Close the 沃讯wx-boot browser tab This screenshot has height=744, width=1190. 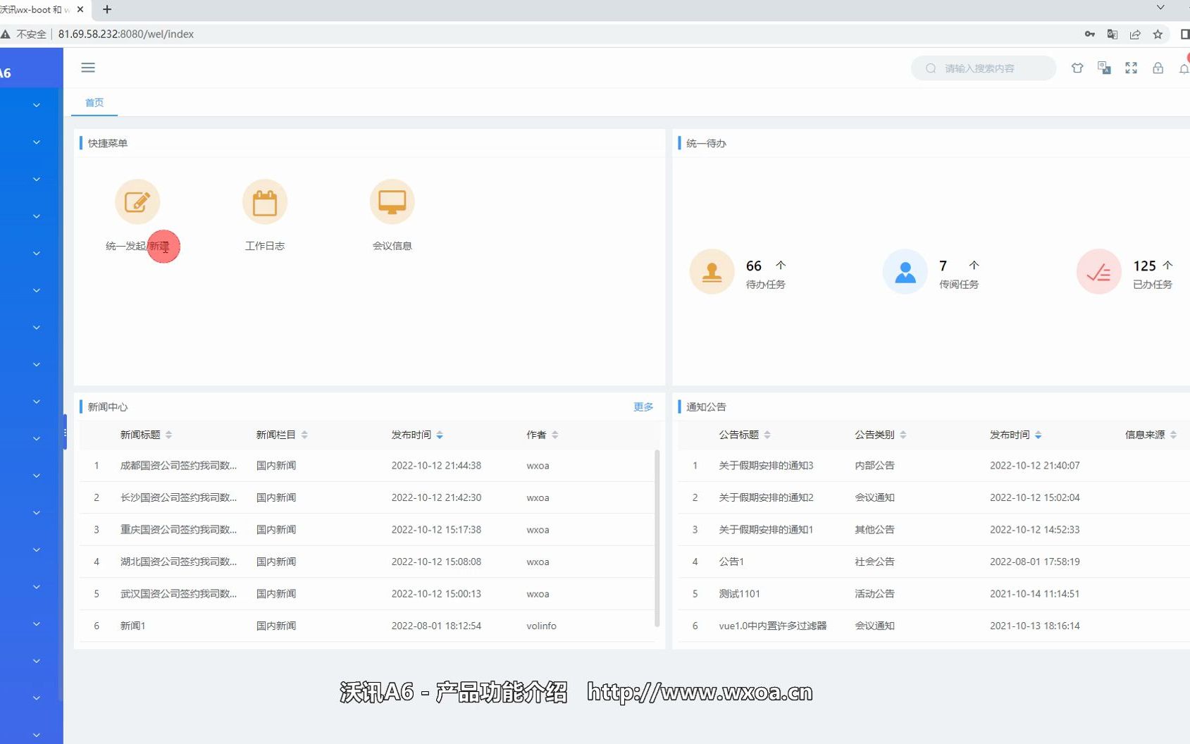coord(80,10)
